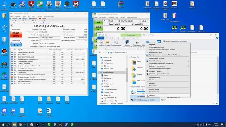226x127 pixels.
Task: Select Открыть in the context menu
Action: click(168, 44)
